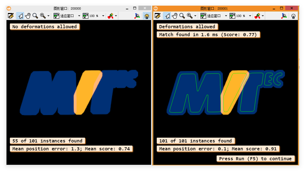Click zoom-in plus magnifier in right window
305x171 pixels.
(x=190, y=16)
